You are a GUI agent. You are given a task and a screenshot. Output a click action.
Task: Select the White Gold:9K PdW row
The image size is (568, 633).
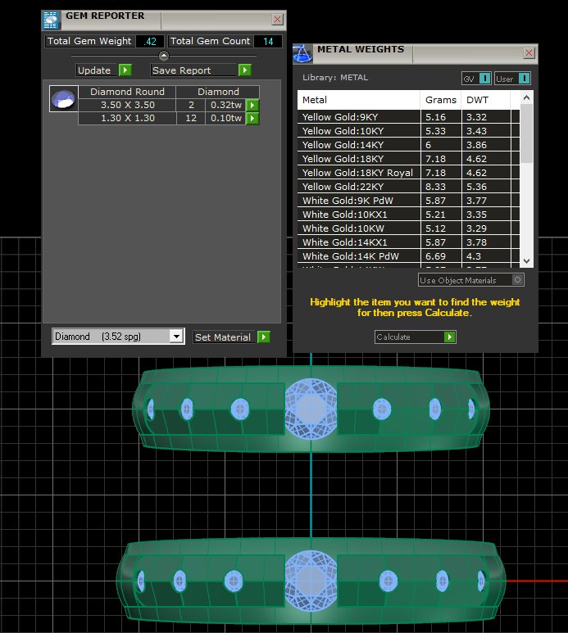(408, 201)
